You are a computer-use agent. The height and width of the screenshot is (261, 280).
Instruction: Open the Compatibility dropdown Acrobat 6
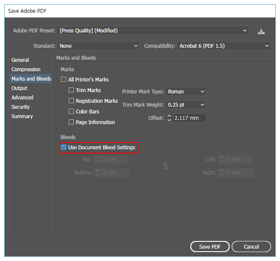coord(224,46)
